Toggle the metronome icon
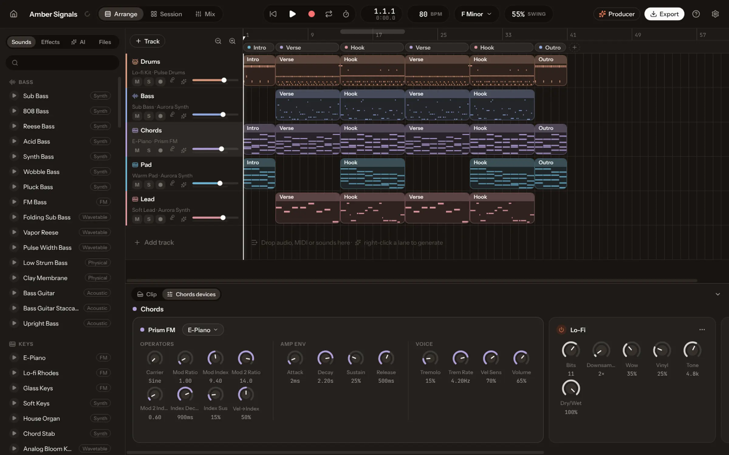 pos(346,14)
